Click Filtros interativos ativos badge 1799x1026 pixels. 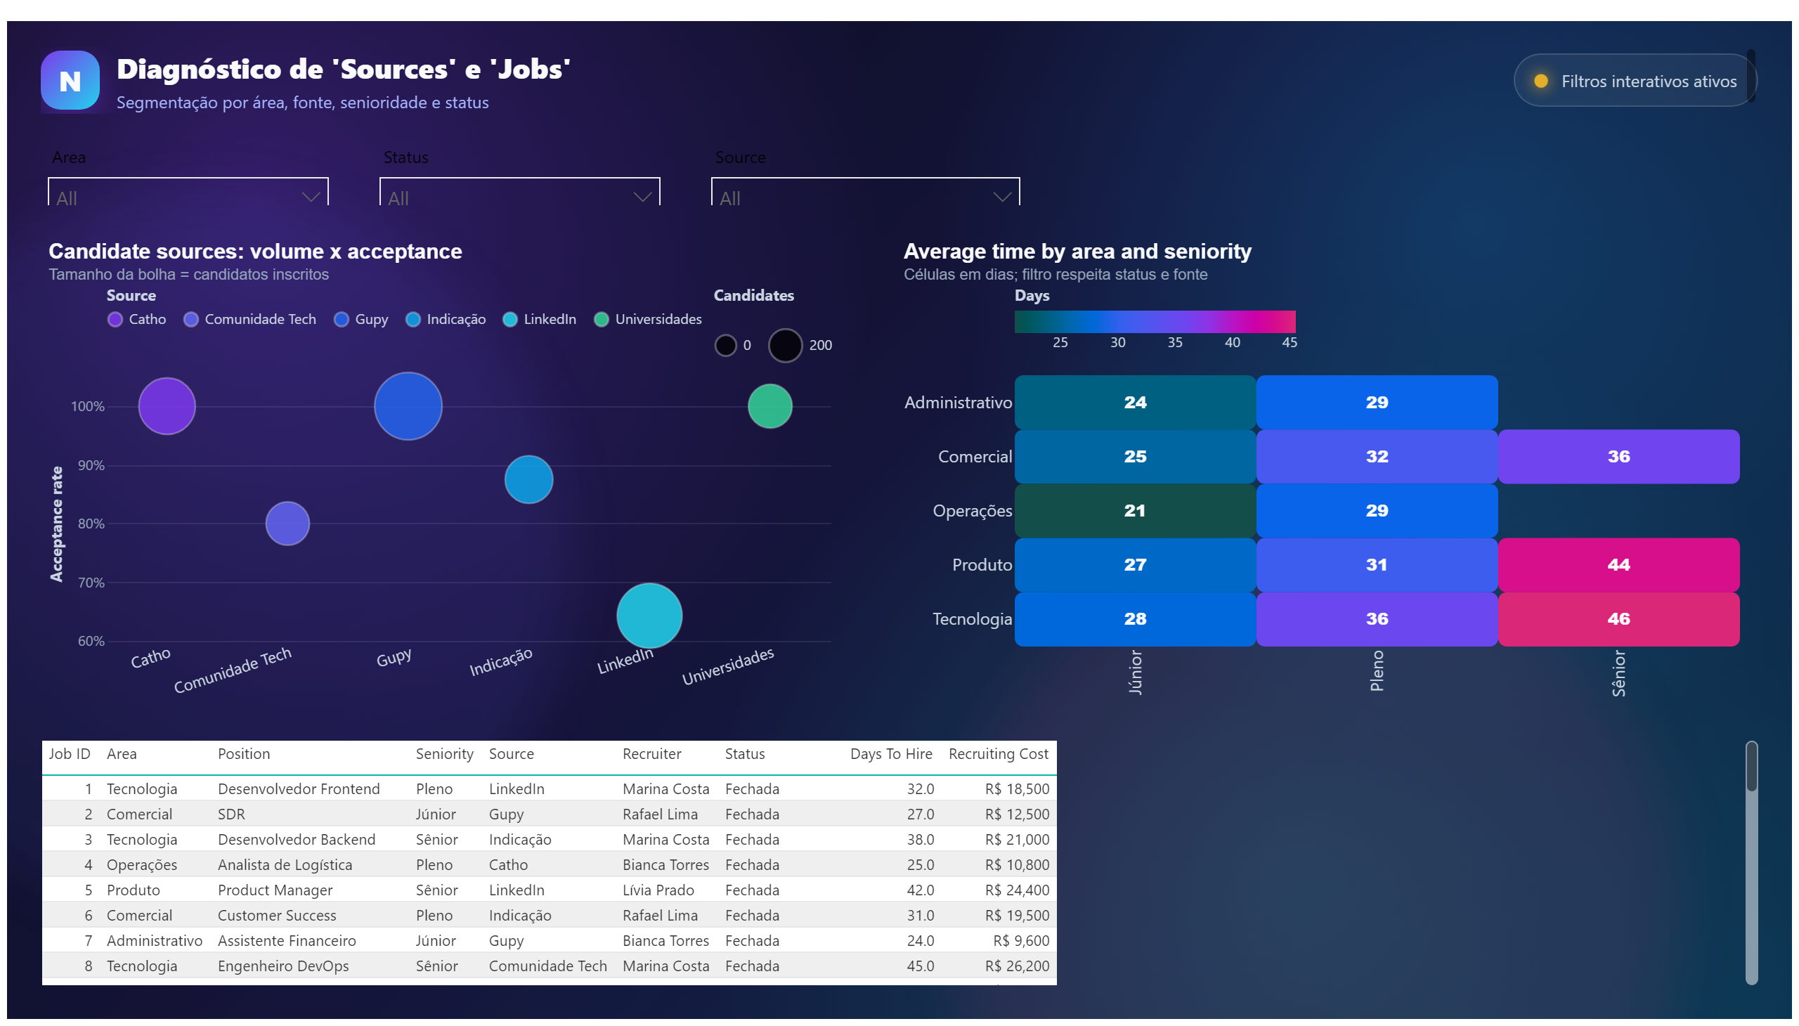pos(1635,81)
